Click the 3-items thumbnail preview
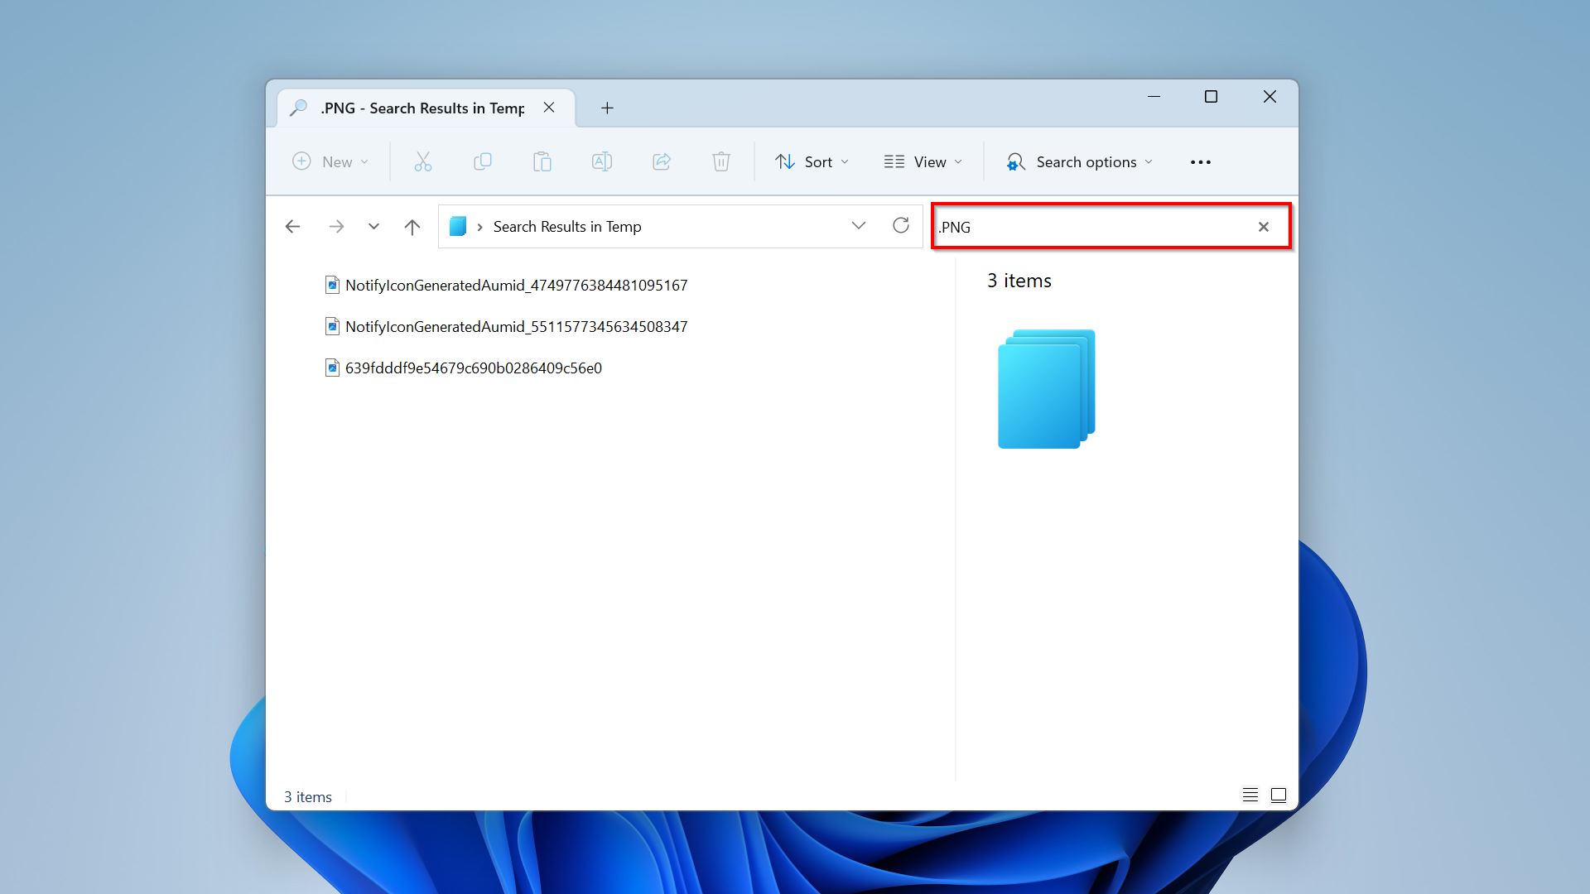 [1044, 388]
